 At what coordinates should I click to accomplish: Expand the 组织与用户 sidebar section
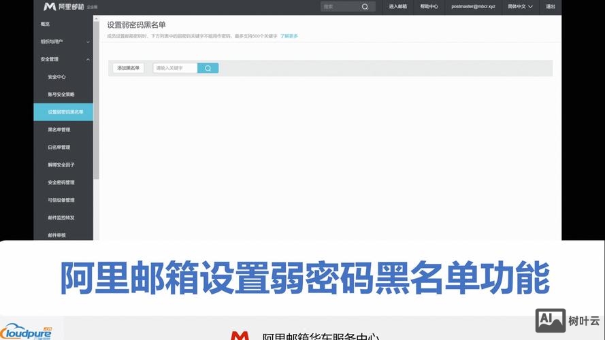[x=63, y=41]
